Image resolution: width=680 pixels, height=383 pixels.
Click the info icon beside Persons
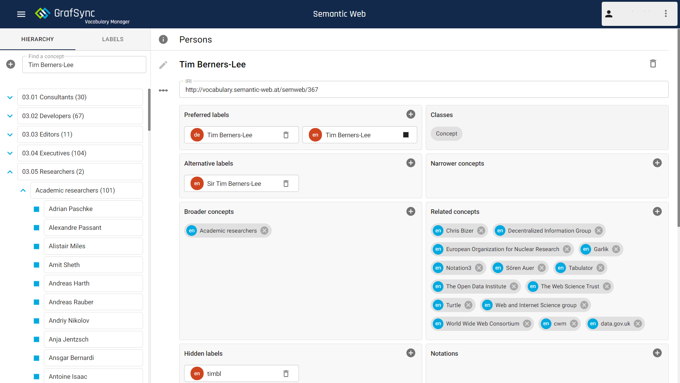coord(163,39)
